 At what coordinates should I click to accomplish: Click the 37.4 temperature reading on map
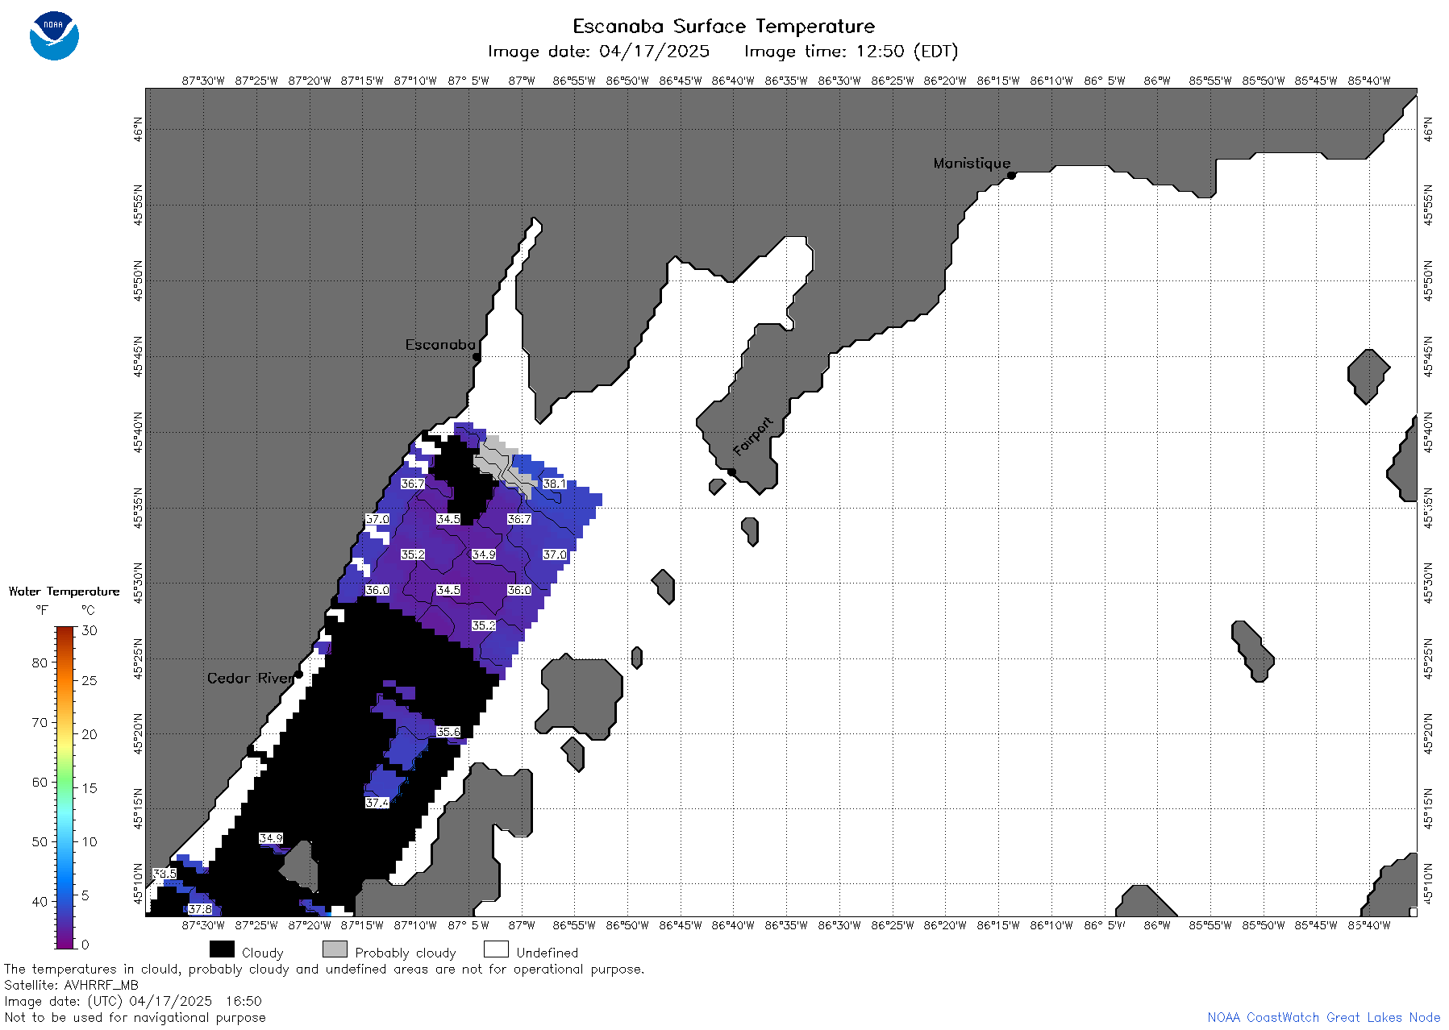click(x=377, y=803)
